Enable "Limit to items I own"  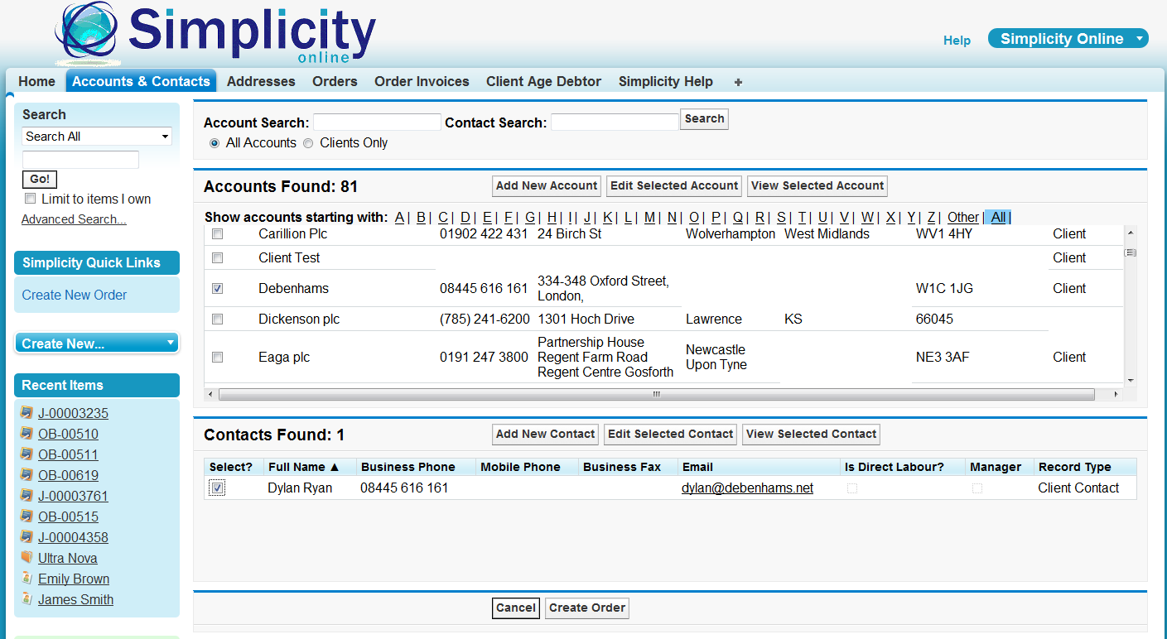pos(30,198)
